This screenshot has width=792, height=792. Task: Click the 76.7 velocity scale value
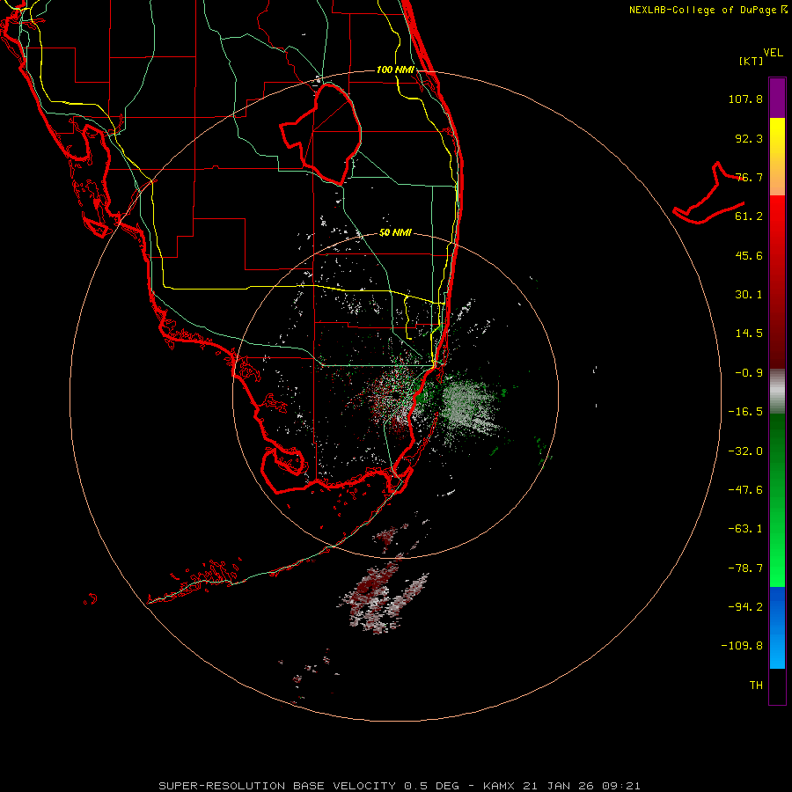click(749, 177)
